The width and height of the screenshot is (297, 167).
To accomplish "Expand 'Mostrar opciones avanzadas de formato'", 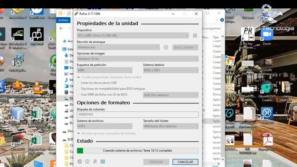I will tap(106, 133).
